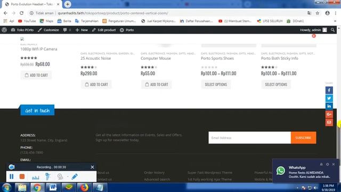Open the audio levels icon in recorder
Screen dimensions: 341x192
click(36, 177)
